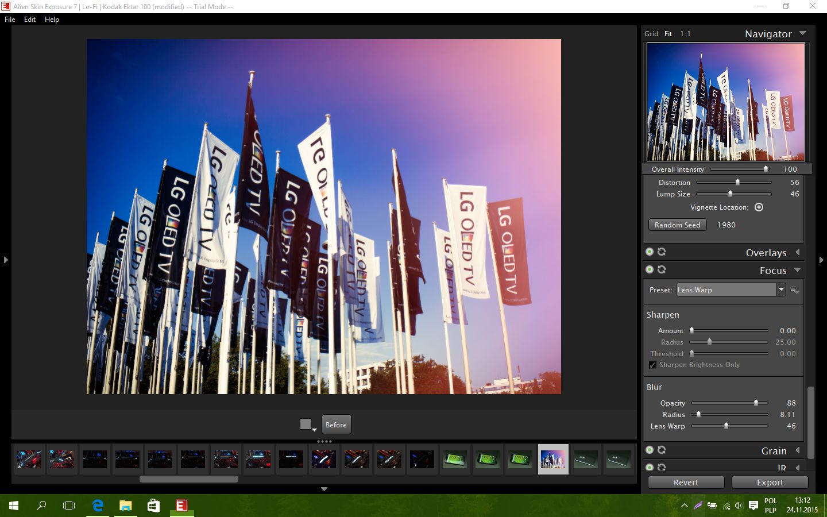Click the Export button

pyautogui.click(x=770, y=483)
